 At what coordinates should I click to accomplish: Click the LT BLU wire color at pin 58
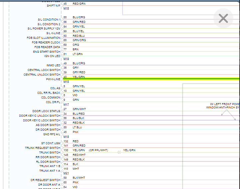[77, 127]
